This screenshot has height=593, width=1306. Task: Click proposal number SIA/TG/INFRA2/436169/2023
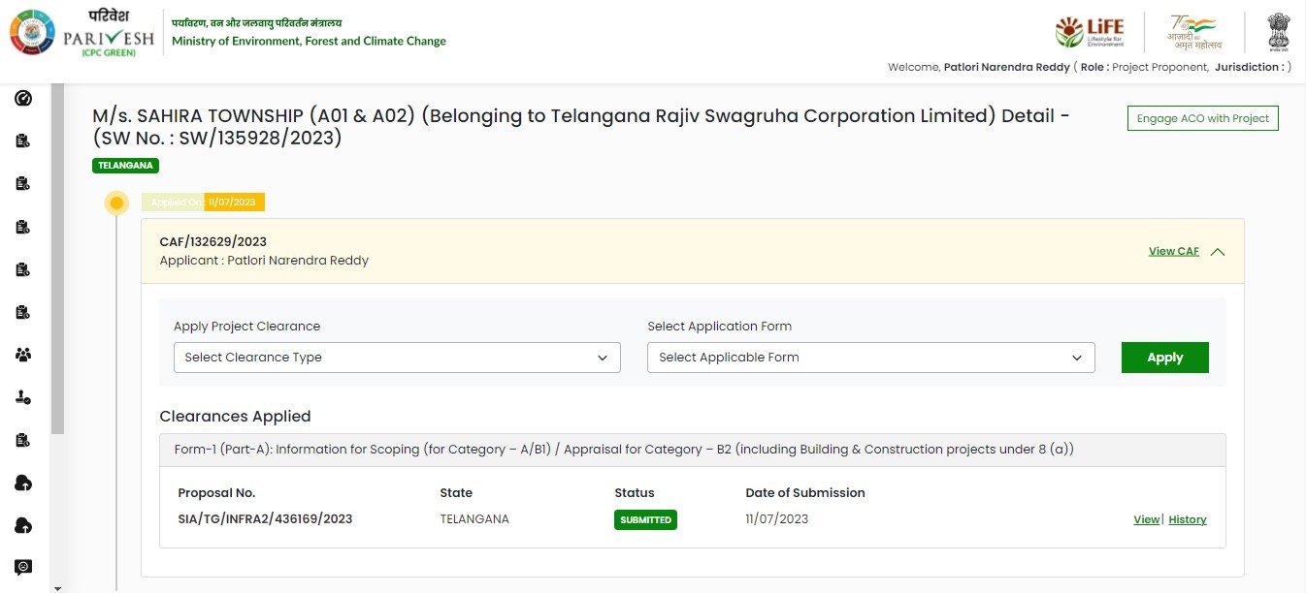[x=265, y=519]
